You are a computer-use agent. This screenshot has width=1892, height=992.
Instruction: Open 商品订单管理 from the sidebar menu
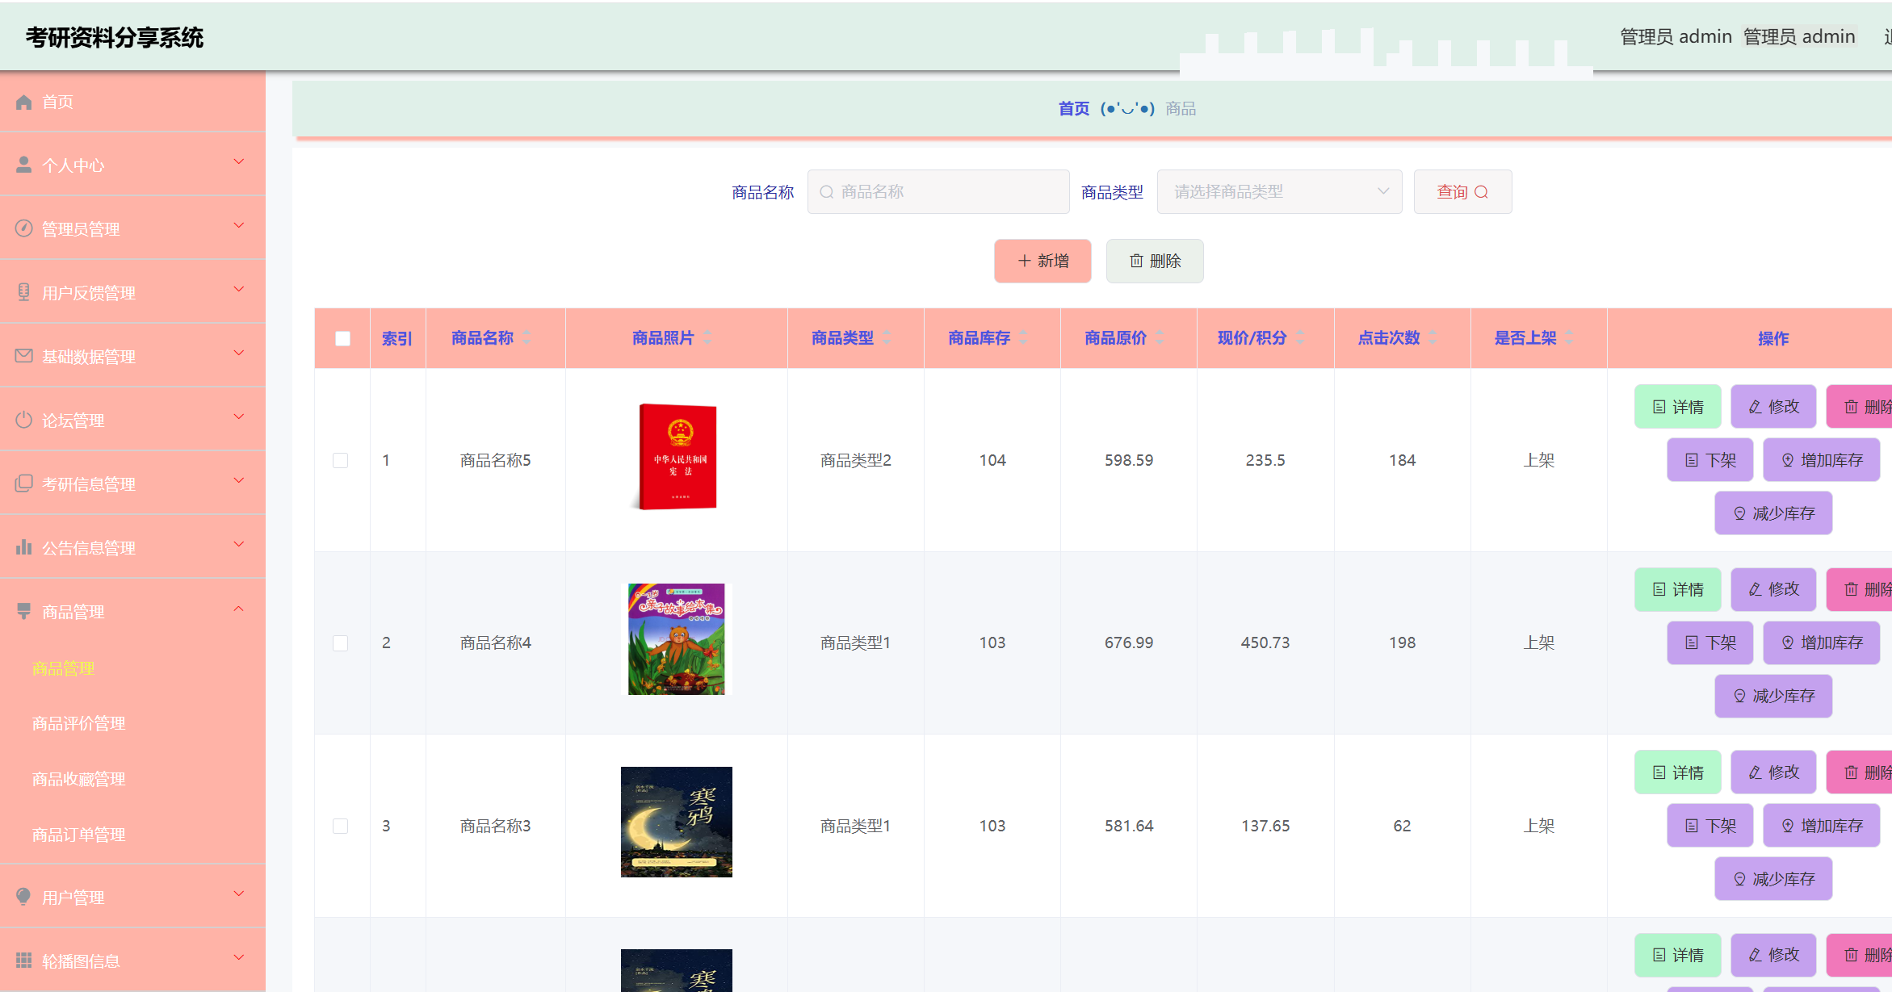78,835
